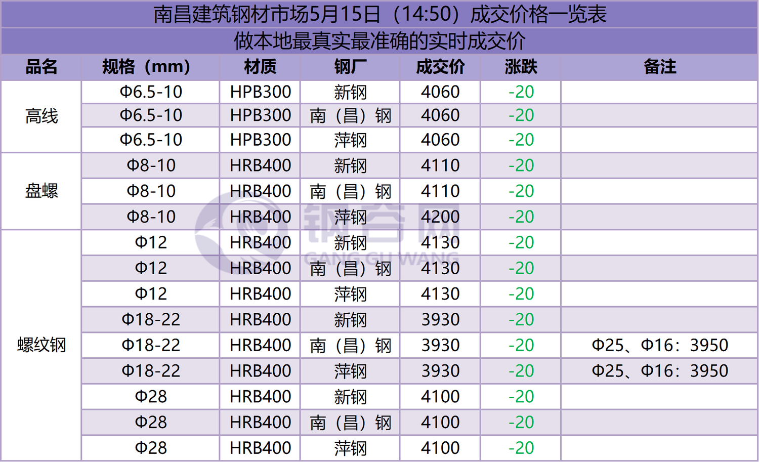Click price 4060 in 高线 萍钢 row
759x462 pixels.
click(440, 140)
